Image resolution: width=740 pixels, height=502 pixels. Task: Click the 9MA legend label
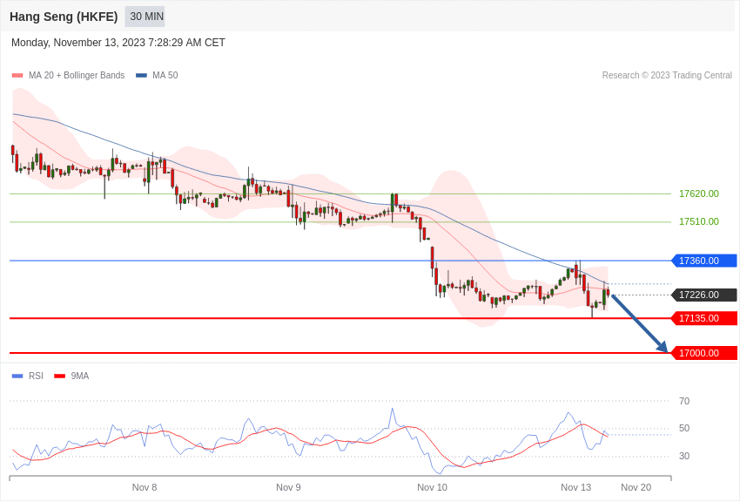(x=80, y=376)
